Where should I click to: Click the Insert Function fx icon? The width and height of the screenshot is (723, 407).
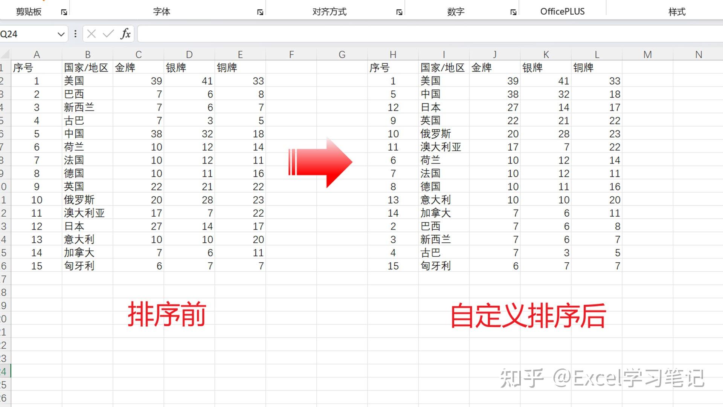click(x=125, y=34)
